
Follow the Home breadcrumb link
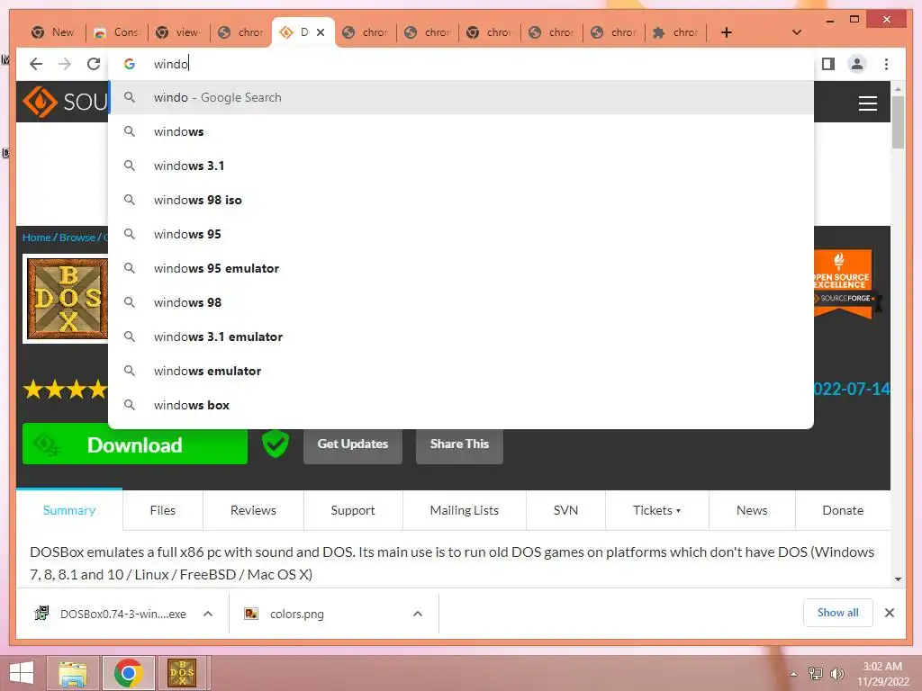36,238
